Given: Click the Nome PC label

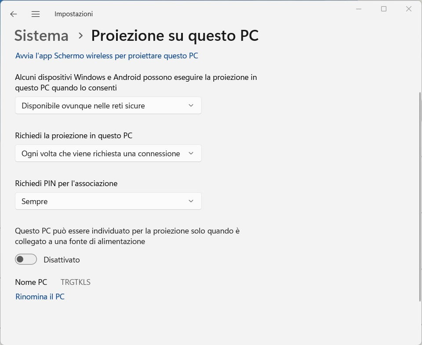Looking at the screenshot, I should [x=31, y=282].
